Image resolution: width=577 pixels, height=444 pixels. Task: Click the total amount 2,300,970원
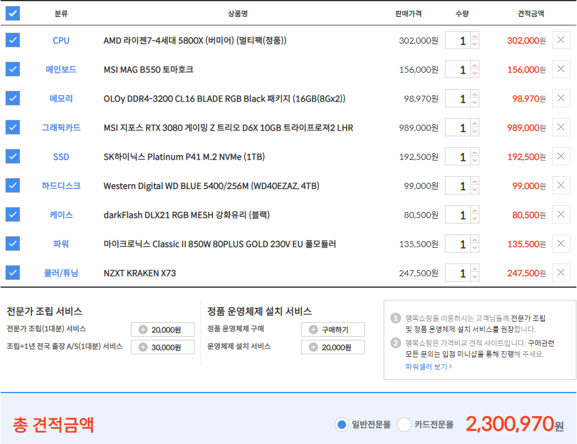515,424
